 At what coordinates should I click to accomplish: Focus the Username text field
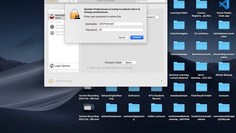click(x=121, y=24)
